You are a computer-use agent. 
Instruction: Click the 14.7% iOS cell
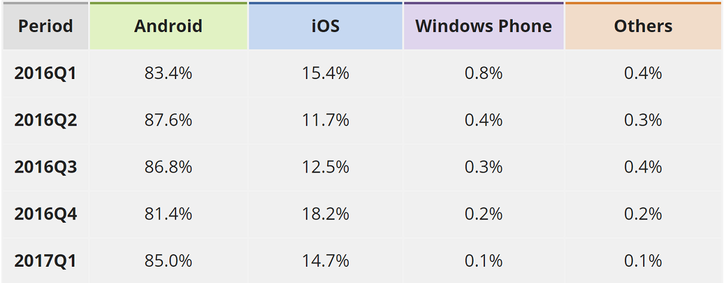click(325, 261)
